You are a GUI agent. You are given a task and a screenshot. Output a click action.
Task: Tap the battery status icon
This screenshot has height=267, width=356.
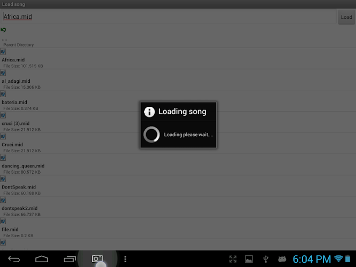[347, 258]
